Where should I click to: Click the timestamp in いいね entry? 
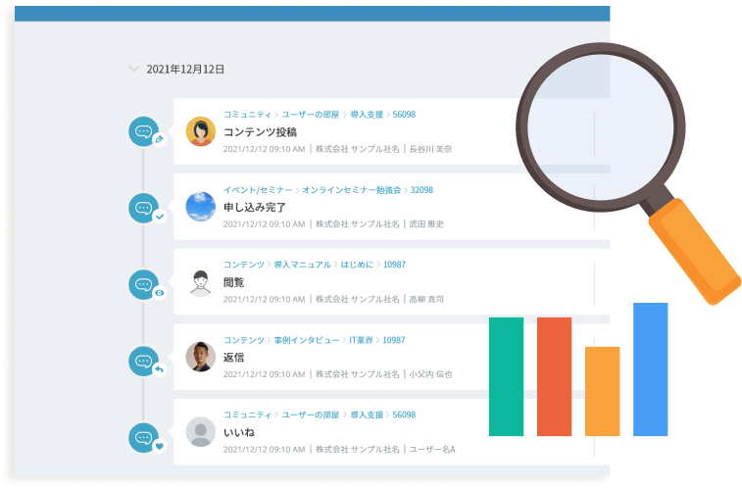[264, 449]
